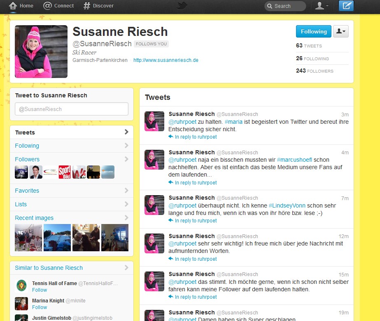The height and width of the screenshot is (321, 380).
Task: Visit the susanneriesch.de website link
Action: tap(166, 60)
